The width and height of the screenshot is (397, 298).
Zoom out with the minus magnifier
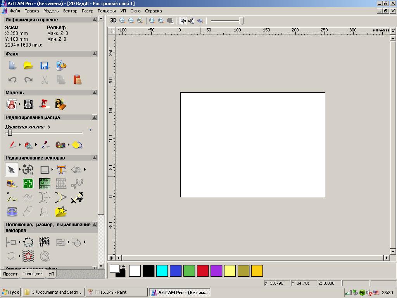[x=131, y=21]
